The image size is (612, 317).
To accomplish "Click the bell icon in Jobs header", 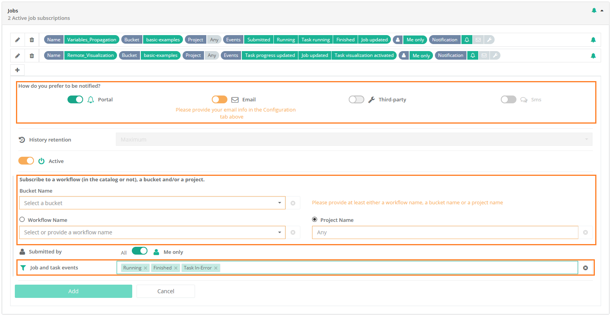I will tap(594, 11).
